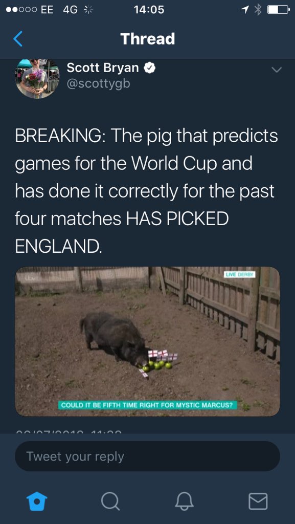This screenshot has width=295, height=524.
Task: Open Scott Bryan's profile picture
Action: point(37,79)
